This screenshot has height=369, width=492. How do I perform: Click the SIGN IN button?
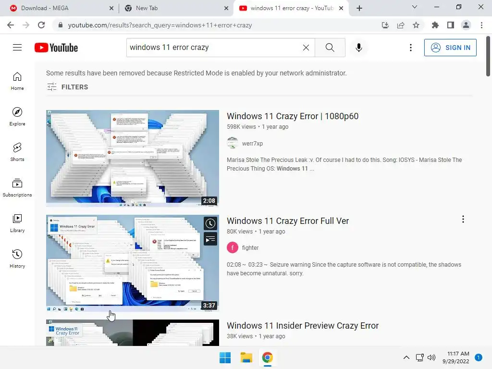point(450,48)
